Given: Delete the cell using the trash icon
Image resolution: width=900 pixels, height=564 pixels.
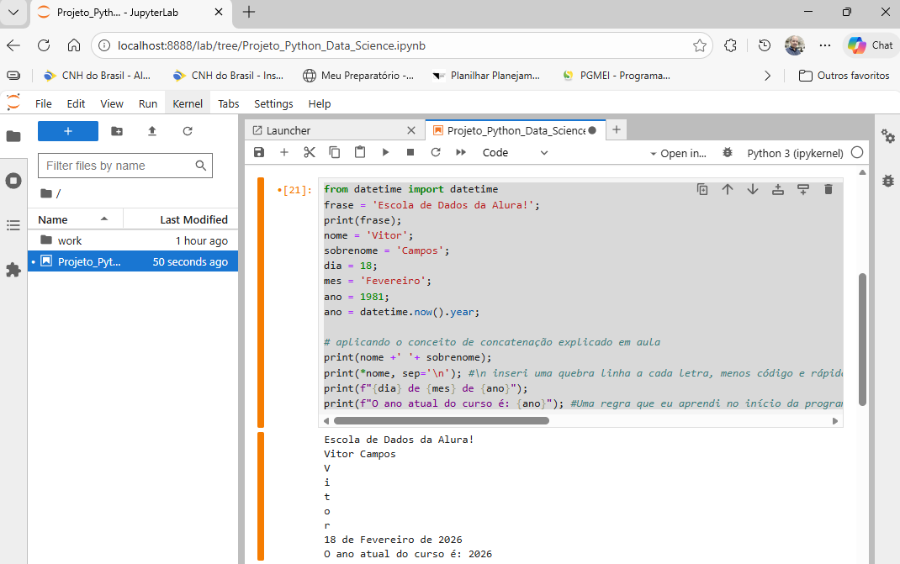Looking at the screenshot, I should (x=829, y=190).
